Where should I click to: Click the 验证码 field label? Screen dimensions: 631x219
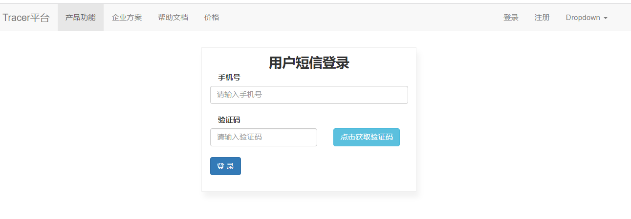tap(229, 120)
